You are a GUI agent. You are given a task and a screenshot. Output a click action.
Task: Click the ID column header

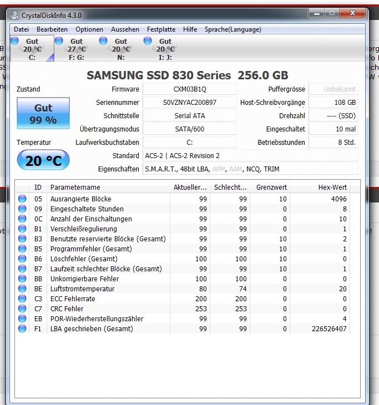[38, 188]
